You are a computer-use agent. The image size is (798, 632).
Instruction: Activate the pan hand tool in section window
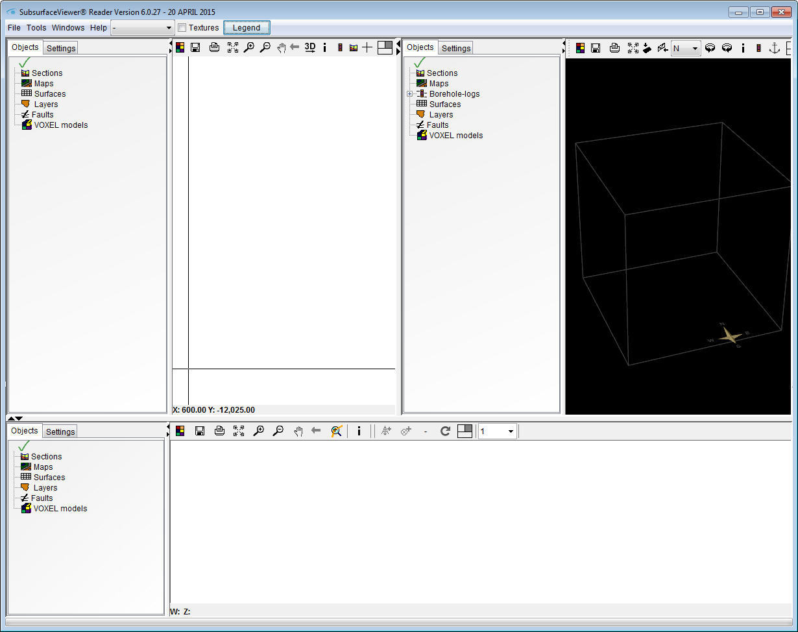pyautogui.click(x=298, y=431)
